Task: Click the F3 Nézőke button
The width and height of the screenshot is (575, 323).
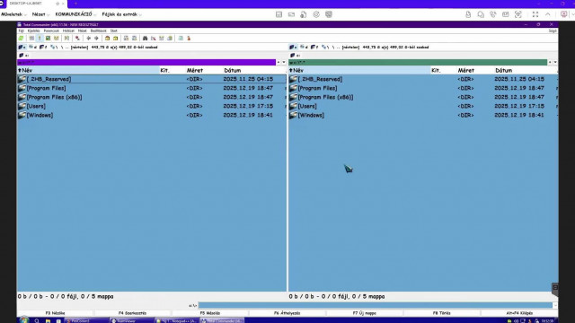Action: [56, 313]
